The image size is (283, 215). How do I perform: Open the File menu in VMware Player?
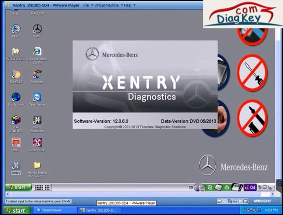[86, 5]
